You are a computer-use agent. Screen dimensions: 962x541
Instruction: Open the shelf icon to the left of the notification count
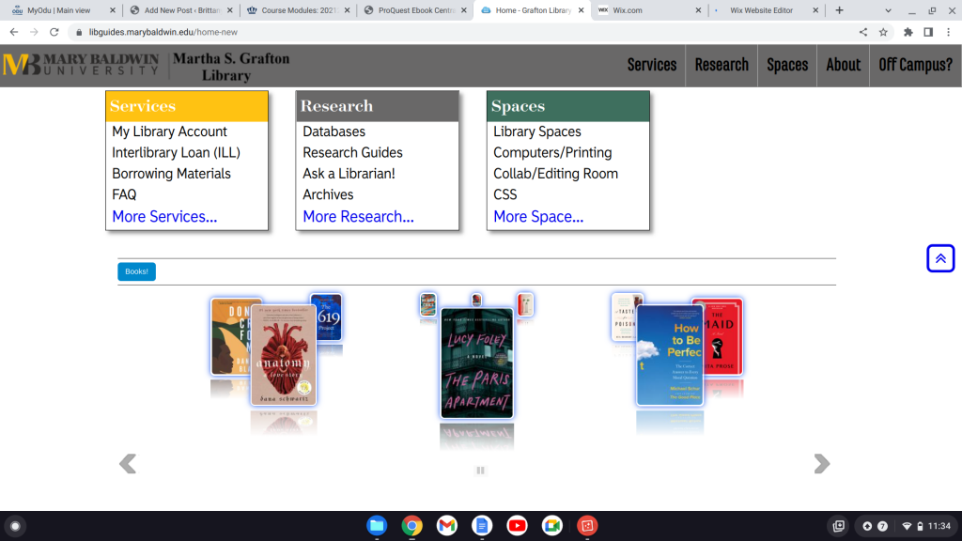pos(839,526)
